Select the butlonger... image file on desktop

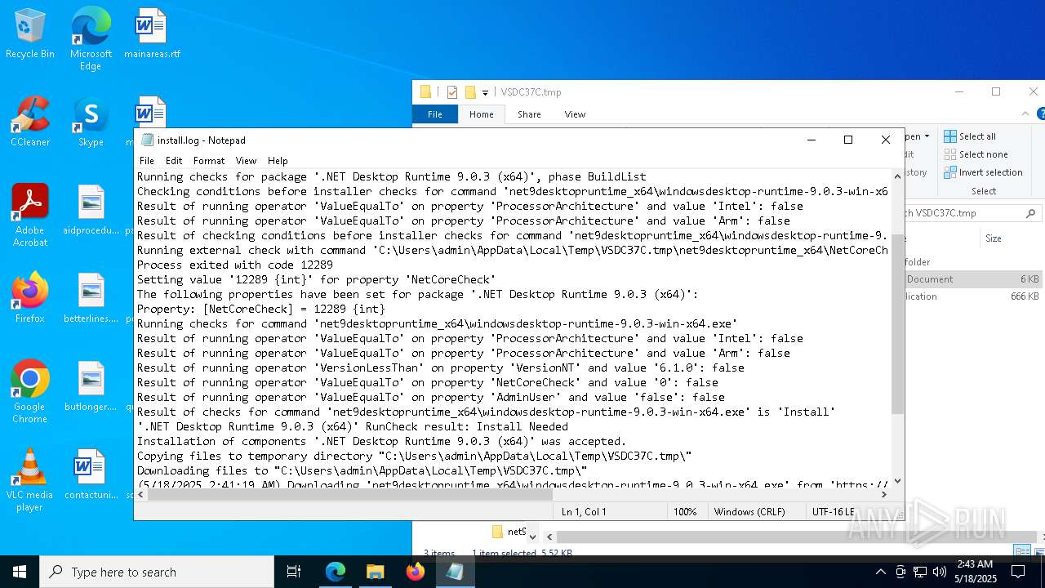pos(91,386)
